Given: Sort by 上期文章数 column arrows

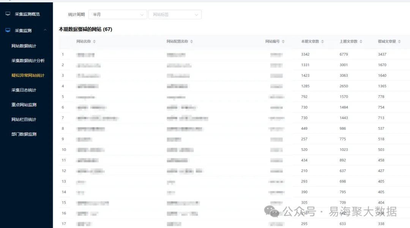Looking at the screenshot, I should point(361,42).
